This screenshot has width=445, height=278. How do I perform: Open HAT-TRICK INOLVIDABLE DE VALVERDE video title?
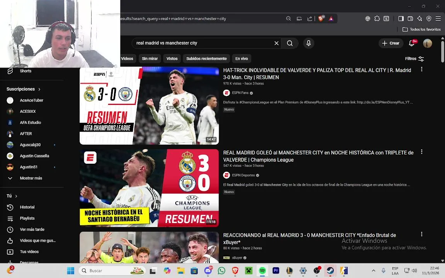(317, 74)
